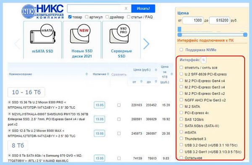
Task: Open 13.05 availability for Micron 9300 PRO
Action: pos(100,105)
